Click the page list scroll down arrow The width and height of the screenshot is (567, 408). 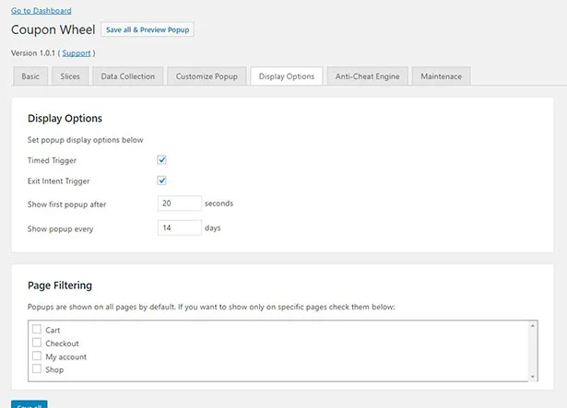[x=532, y=376]
